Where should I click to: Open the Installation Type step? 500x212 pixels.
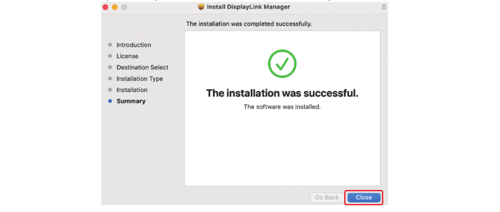[x=140, y=79]
